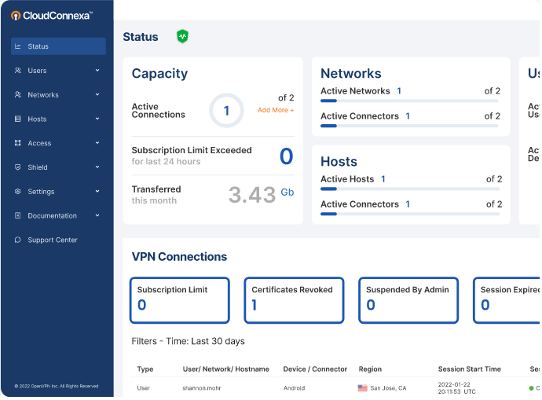Click the Status chart icon in sidebar
The width and height of the screenshot is (542, 400).
[18, 46]
